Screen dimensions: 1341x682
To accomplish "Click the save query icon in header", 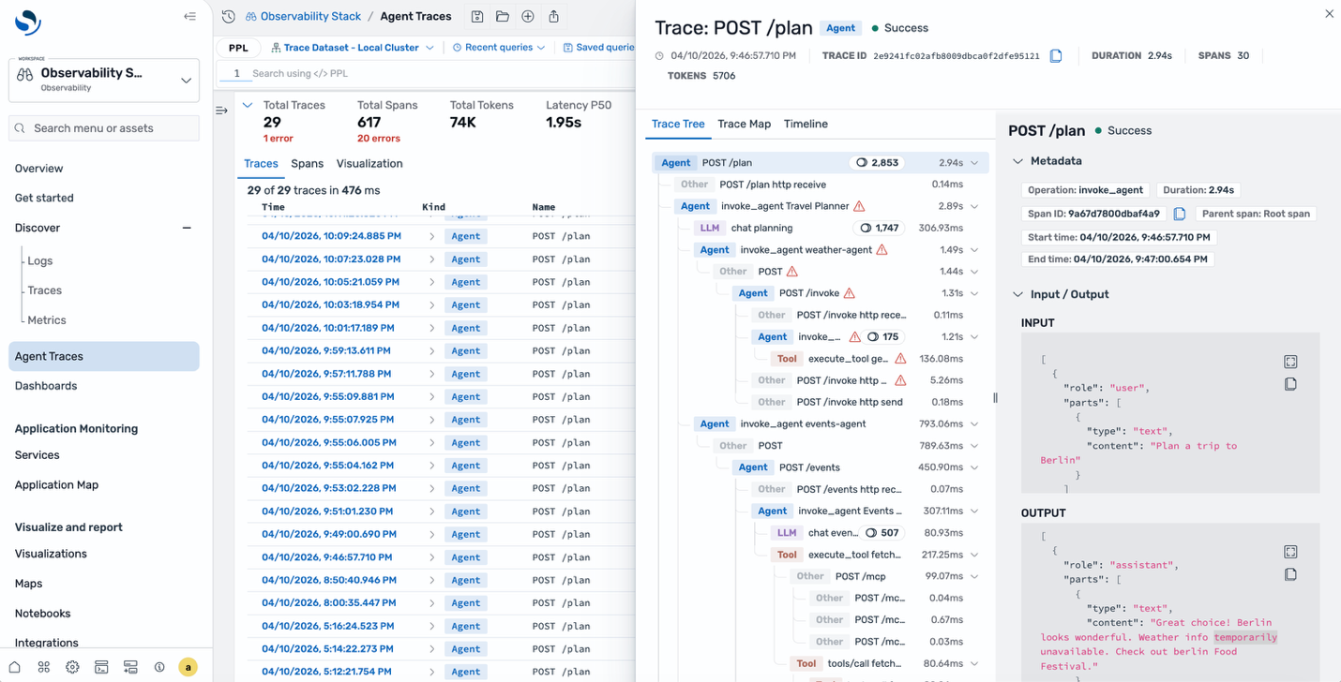I will 477,17.
